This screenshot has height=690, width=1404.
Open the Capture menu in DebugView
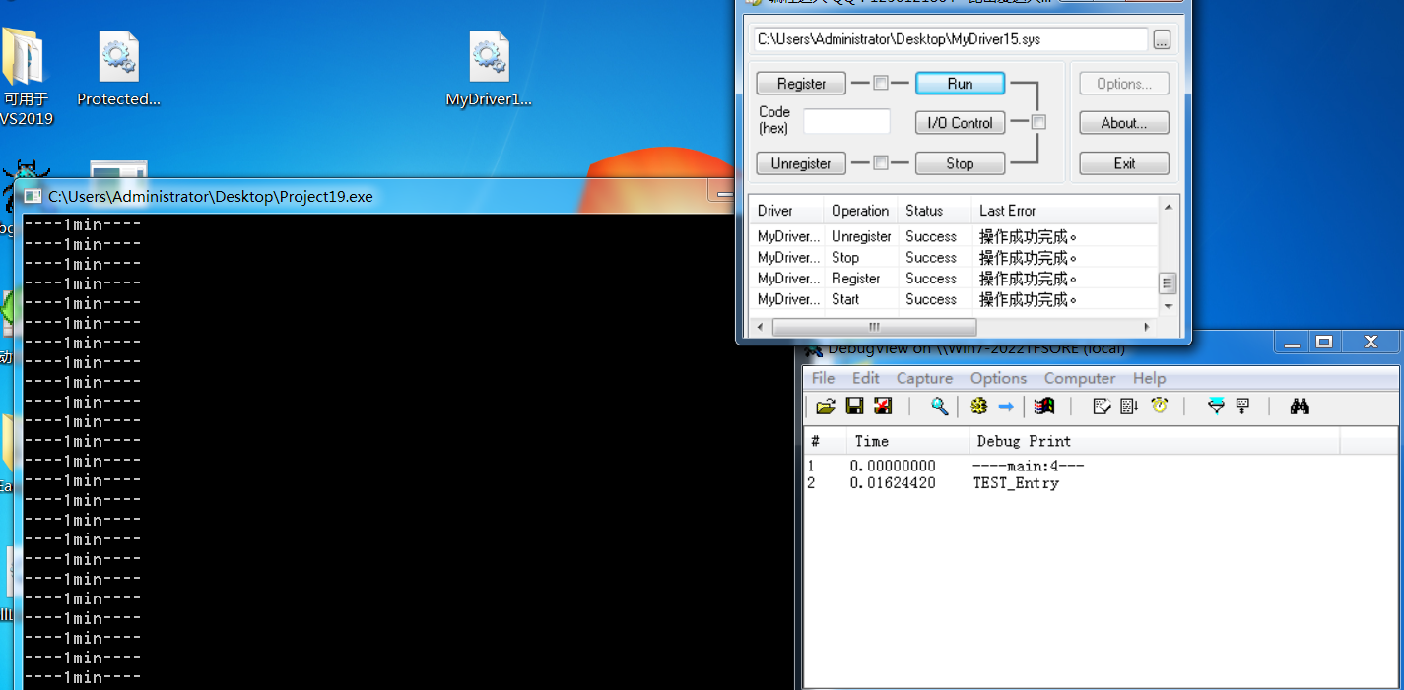(924, 378)
